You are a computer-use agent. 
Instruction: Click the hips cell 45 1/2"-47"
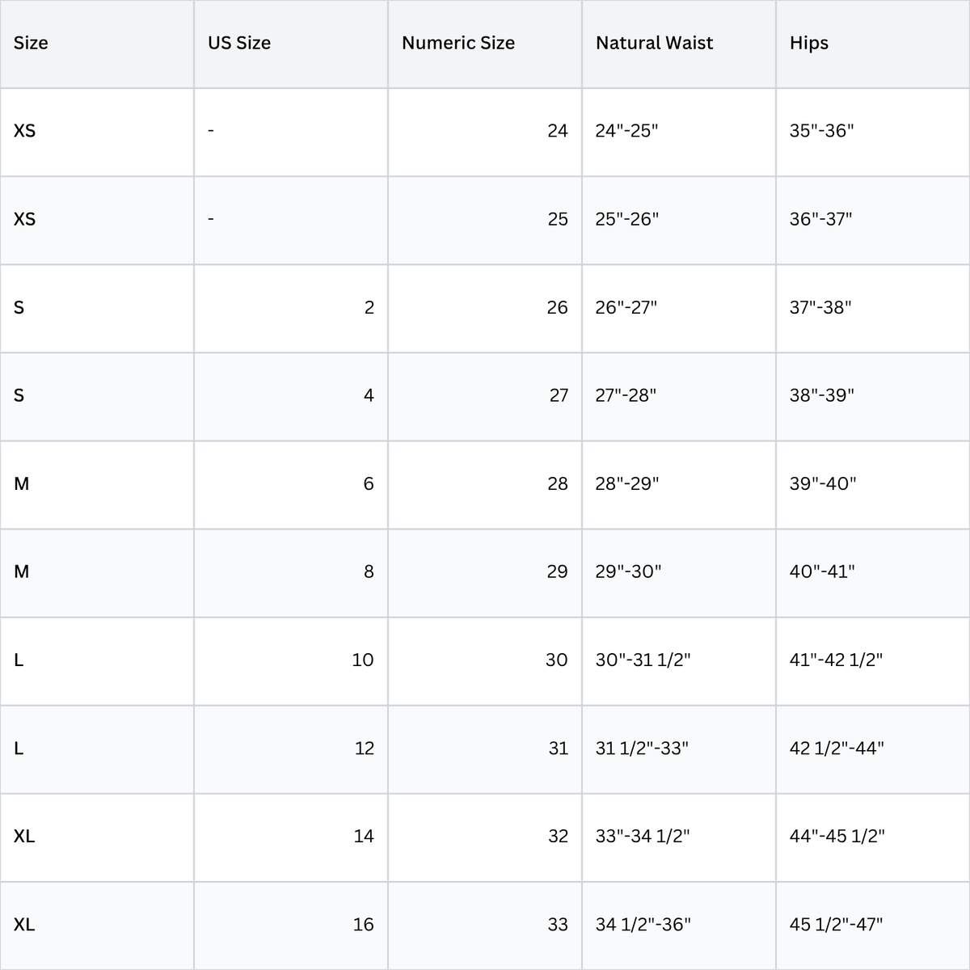[873, 925]
